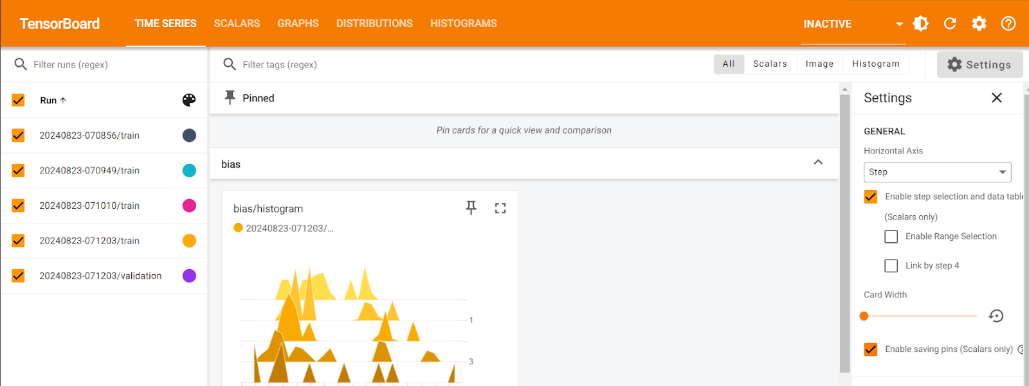Click the Pinned section pin icon
Image resolution: width=1029 pixels, height=386 pixels.
[x=230, y=98]
